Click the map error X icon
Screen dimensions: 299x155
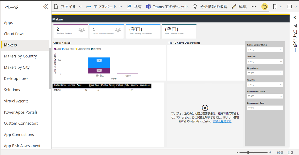point(205,108)
